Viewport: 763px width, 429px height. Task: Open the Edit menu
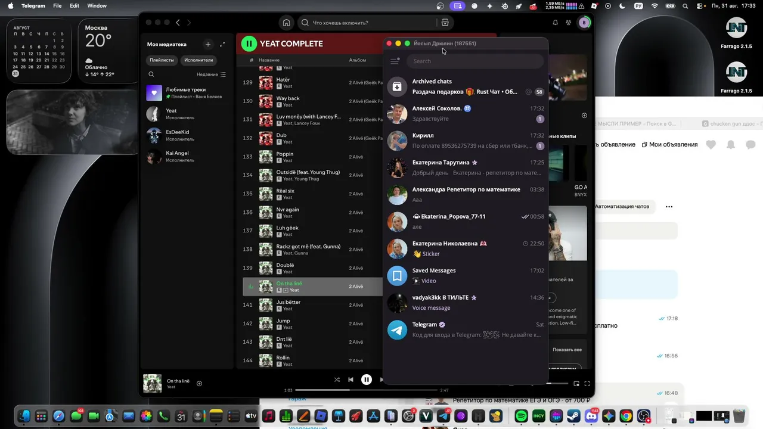75,6
